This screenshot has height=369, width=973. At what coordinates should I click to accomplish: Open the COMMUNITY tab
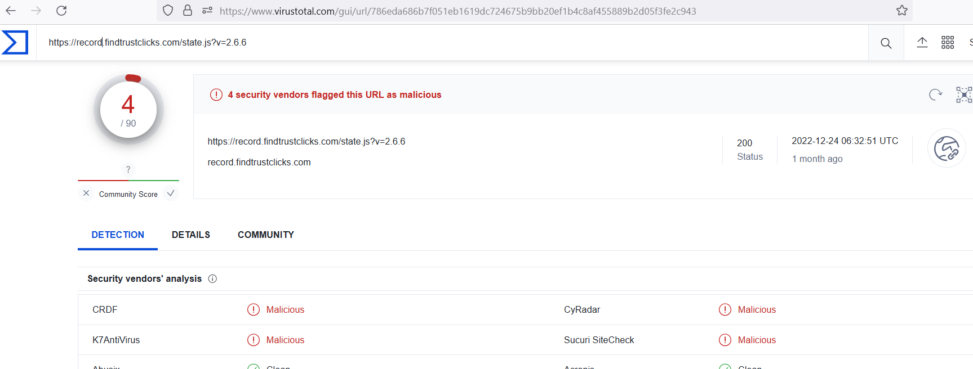pos(265,235)
